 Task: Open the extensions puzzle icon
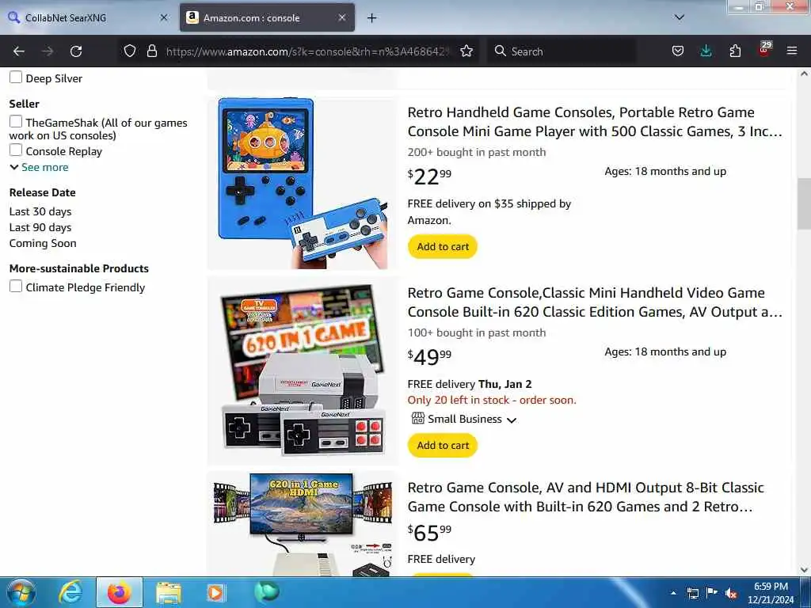(x=735, y=51)
